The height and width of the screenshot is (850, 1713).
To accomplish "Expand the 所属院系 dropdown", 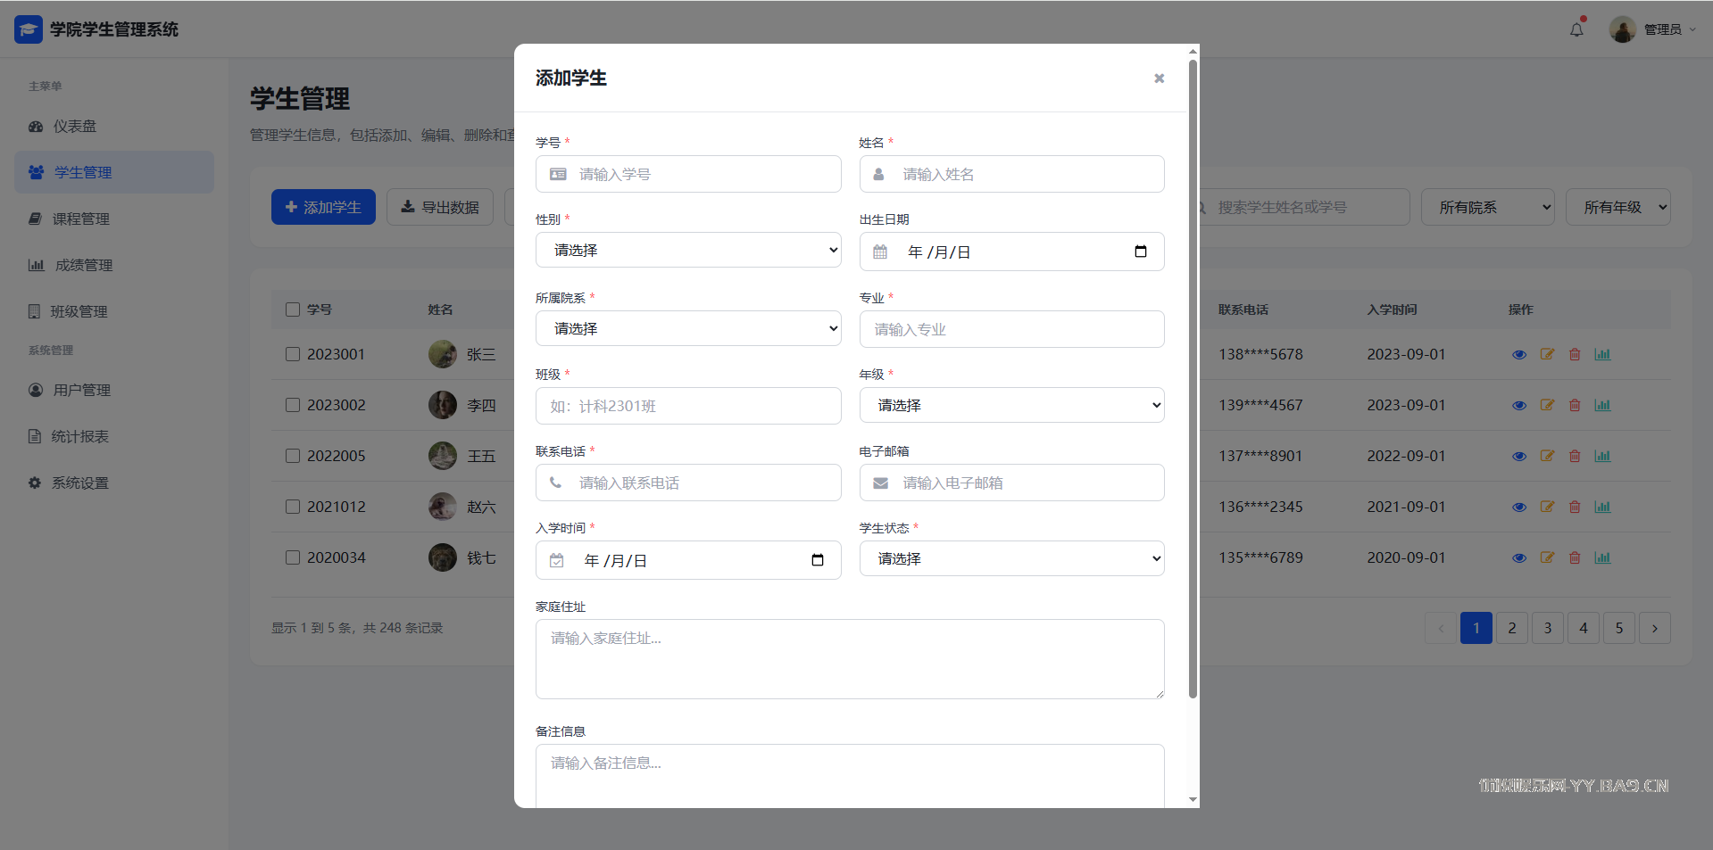I will pyautogui.click(x=688, y=328).
